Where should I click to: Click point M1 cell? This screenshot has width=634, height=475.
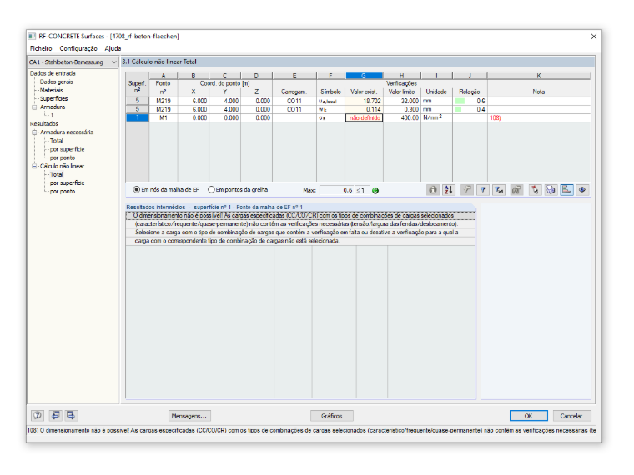click(164, 118)
